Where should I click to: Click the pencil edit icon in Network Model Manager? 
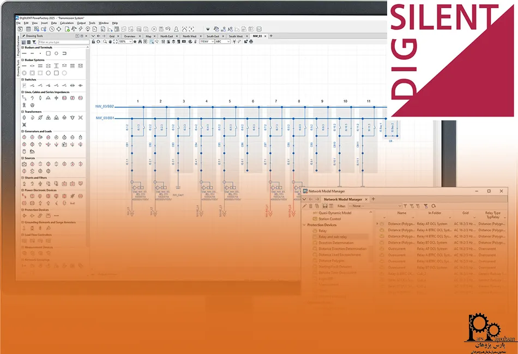point(305,206)
